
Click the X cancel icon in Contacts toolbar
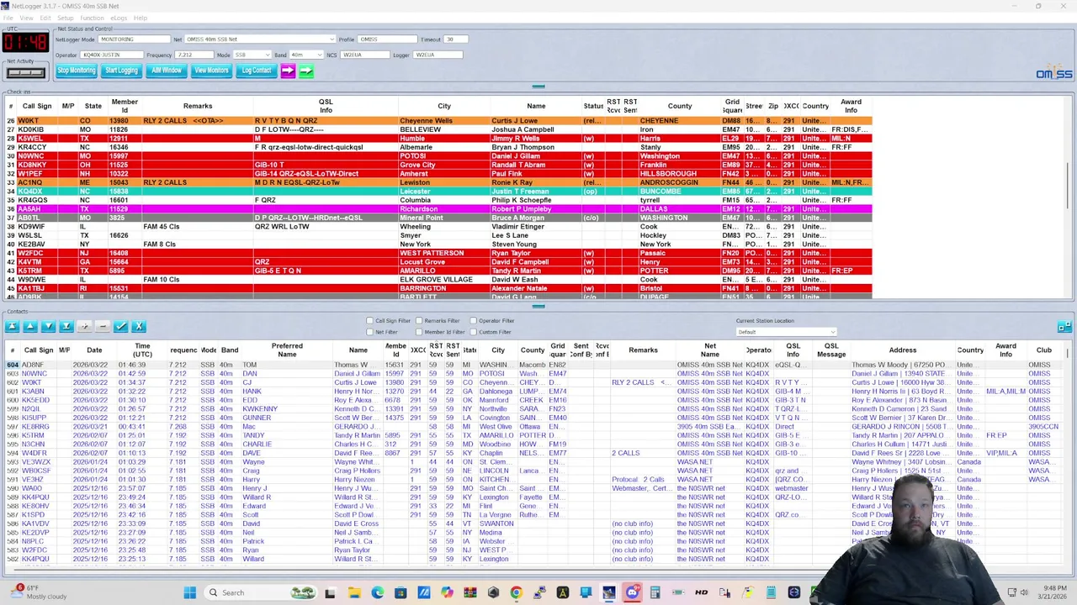click(x=139, y=326)
